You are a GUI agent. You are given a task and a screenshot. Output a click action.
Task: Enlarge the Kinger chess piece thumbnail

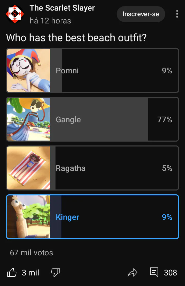pyautogui.click(x=29, y=217)
